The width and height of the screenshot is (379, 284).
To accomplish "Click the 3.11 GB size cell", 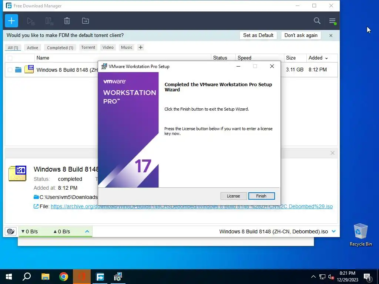I will click(295, 70).
